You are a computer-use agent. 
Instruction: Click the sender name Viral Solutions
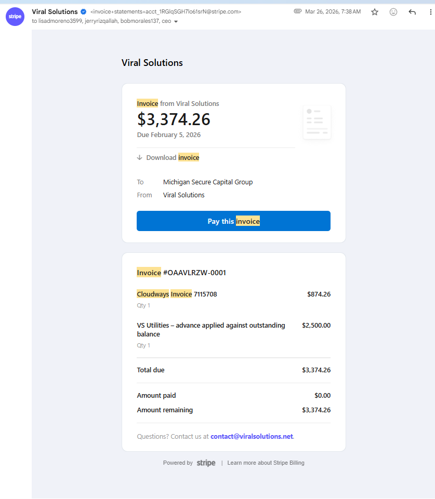pyautogui.click(x=55, y=12)
